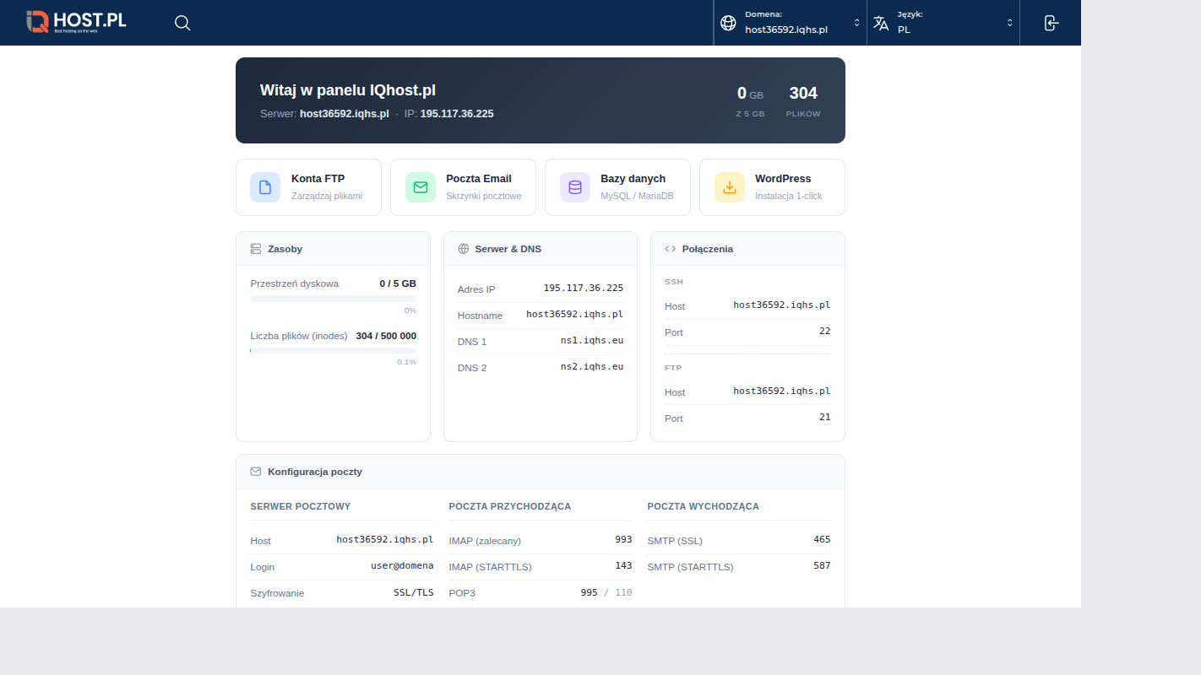The width and height of the screenshot is (1201, 675).
Task: Click the globe icon beside Serwer & DNS
Action: (x=463, y=249)
